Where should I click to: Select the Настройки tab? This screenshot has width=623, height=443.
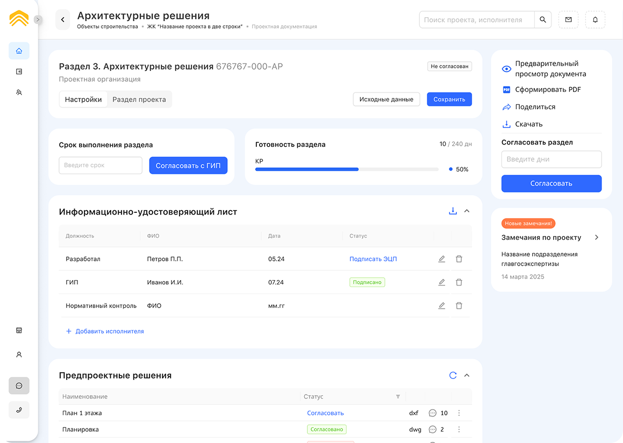[x=83, y=99]
